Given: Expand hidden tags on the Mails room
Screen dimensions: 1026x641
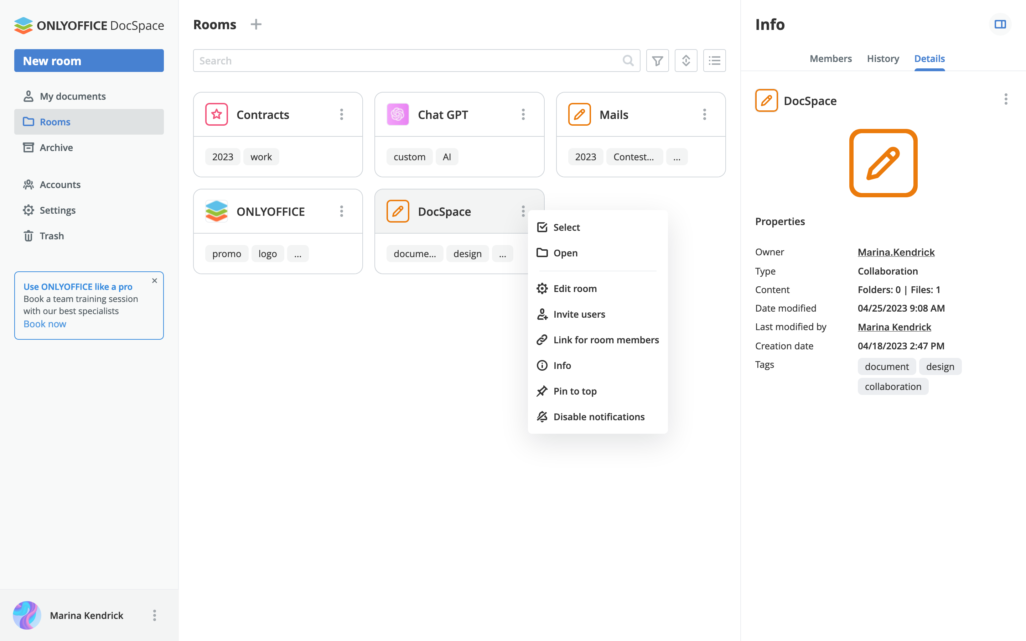Looking at the screenshot, I should [677, 157].
